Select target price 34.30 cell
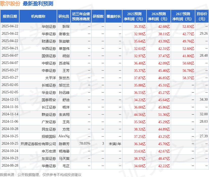 tap(203, 100)
